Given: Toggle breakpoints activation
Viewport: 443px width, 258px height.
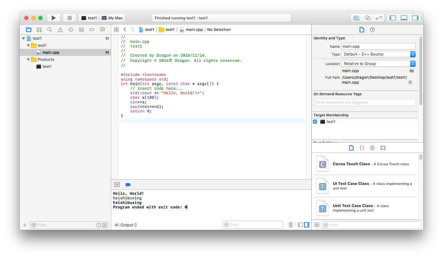Looking at the screenshot, I should point(128,185).
